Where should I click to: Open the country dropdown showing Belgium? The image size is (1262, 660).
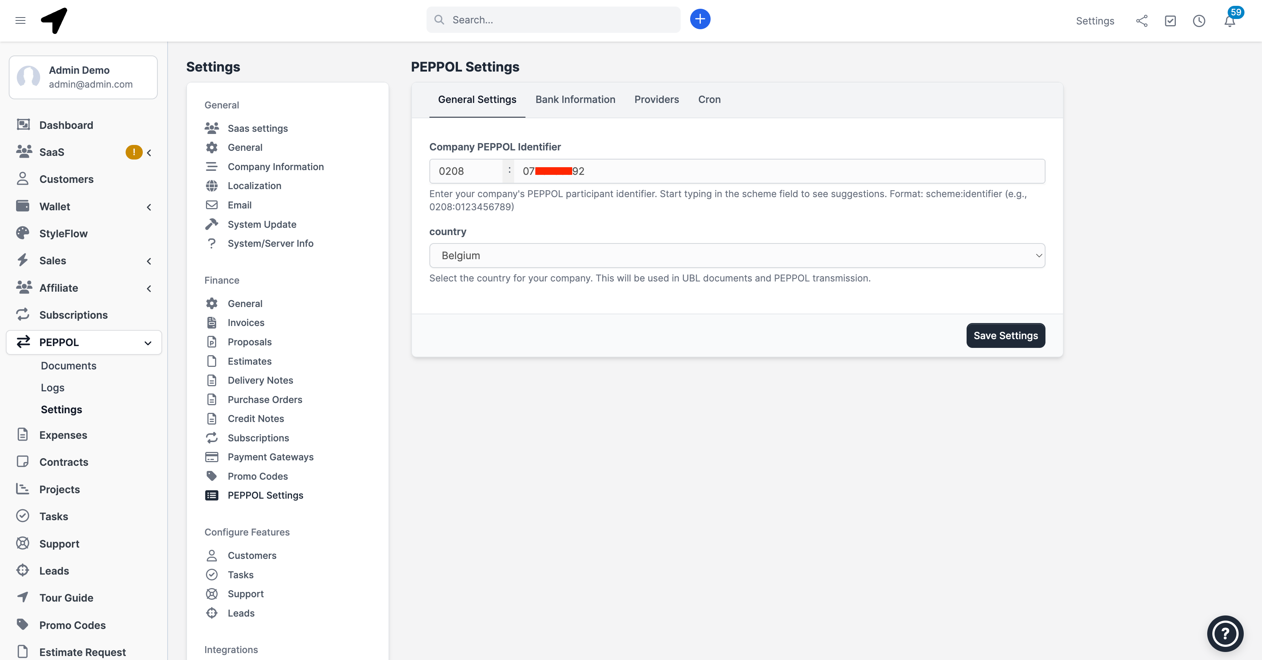click(737, 255)
